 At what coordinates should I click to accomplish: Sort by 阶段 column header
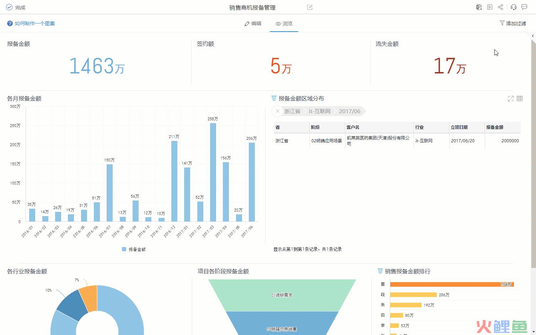327,127
